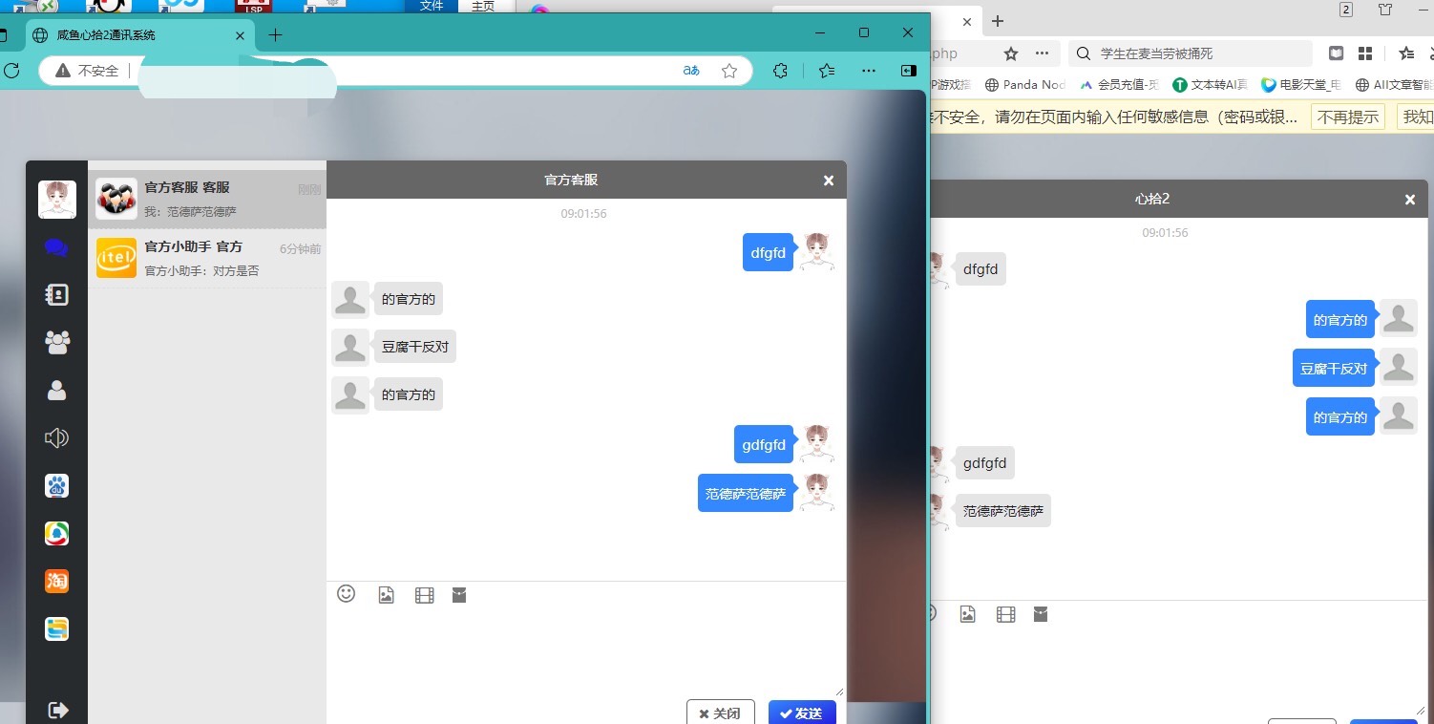1434x724 pixels.
Task: Click your own avatar atop the sidebar
Action: pos(57,199)
